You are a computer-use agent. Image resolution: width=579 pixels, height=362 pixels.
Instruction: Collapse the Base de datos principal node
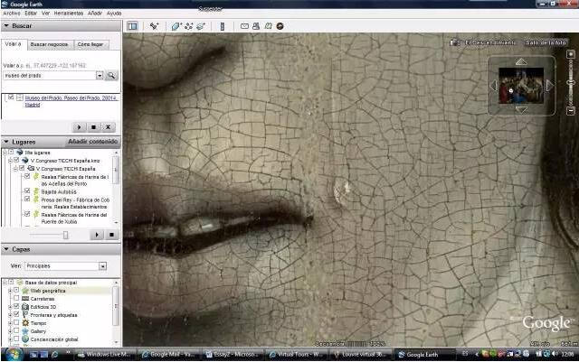pyautogui.click(x=5, y=283)
